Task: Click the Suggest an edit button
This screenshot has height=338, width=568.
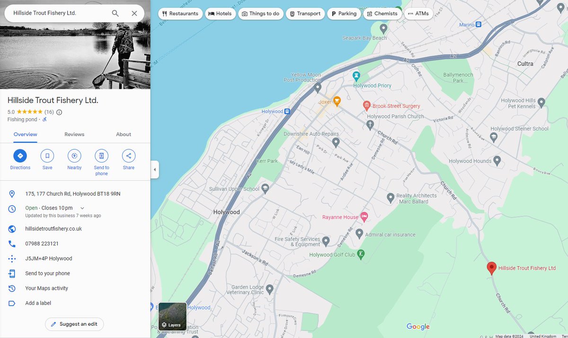Action: tap(74, 324)
